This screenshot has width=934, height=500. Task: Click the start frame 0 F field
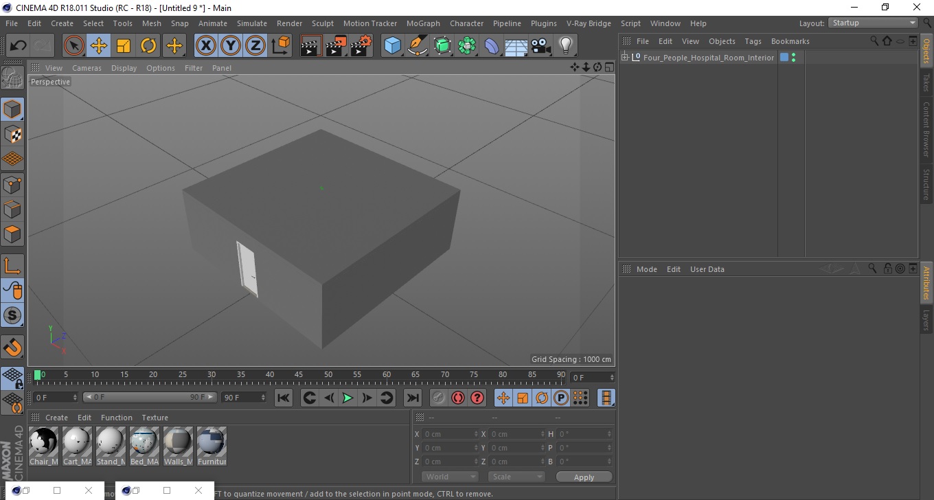click(x=56, y=397)
